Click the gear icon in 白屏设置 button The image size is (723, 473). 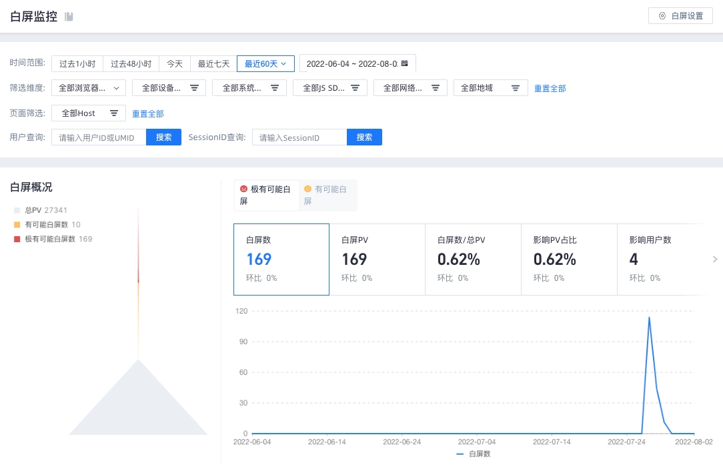tap(662, 15)
